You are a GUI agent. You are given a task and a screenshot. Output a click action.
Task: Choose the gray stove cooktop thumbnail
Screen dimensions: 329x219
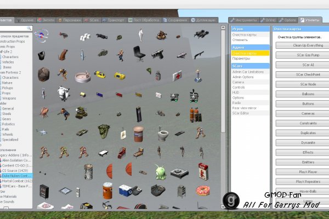tap(179, 172)
